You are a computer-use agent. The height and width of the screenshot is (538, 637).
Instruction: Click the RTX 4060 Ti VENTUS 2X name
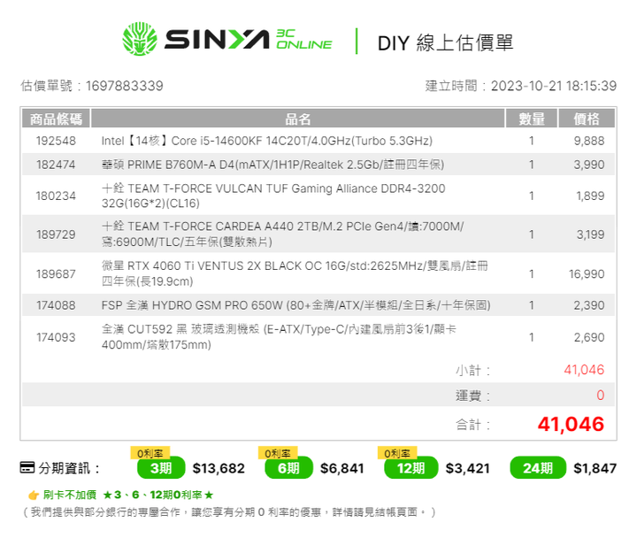coord(295,273)
